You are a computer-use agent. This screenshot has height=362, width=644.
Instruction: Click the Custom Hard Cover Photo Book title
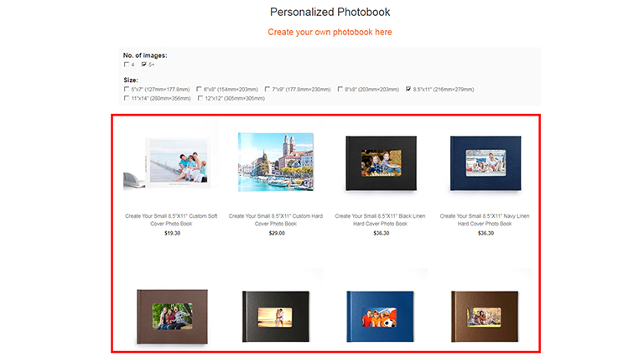tap(275, 220)
